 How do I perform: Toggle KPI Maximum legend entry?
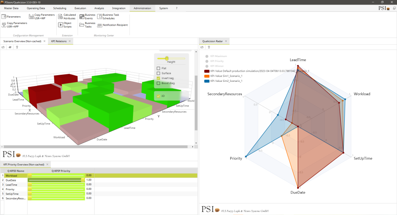[x=216, y=56]
